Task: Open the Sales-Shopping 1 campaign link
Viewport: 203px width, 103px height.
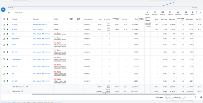Action: (x=38, y=29)
